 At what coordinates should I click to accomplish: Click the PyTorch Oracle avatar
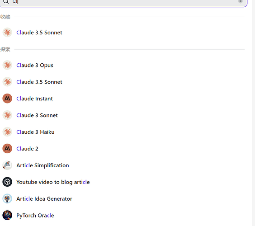(x=7, y=215)
